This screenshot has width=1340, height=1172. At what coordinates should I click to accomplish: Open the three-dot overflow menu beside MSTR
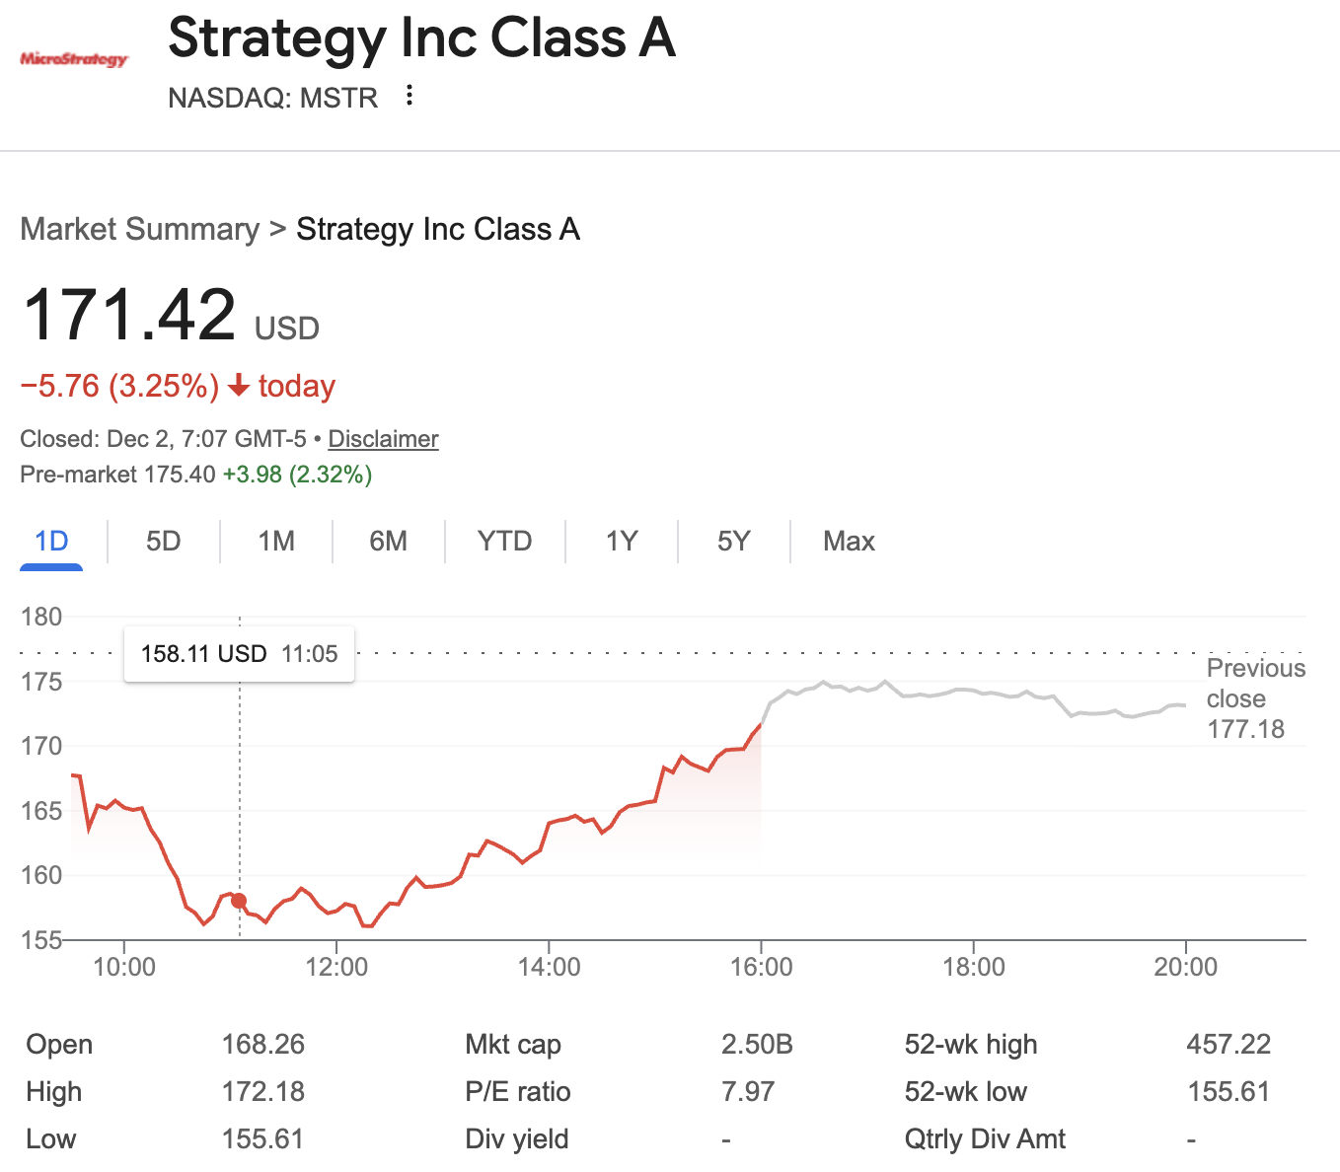[x=409, y=96]
